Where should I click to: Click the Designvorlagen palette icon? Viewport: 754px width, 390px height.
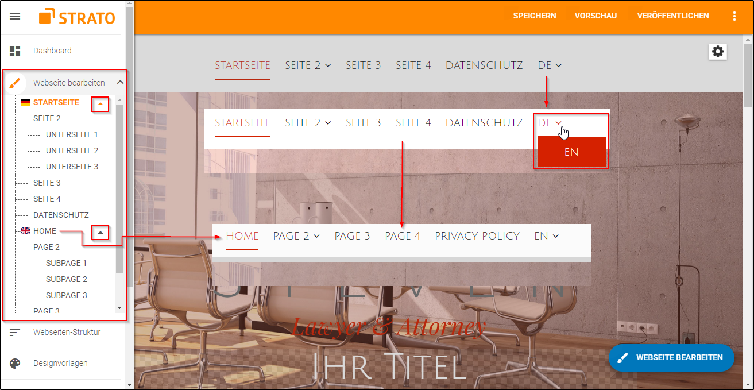click(x=15, y=364)
